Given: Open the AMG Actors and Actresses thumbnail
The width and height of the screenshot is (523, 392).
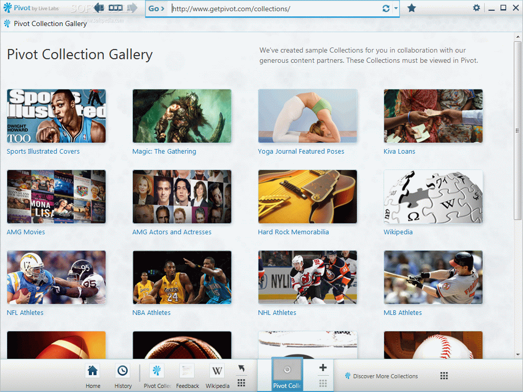Looking at the screenshot, I should click(x=182, y=197).
